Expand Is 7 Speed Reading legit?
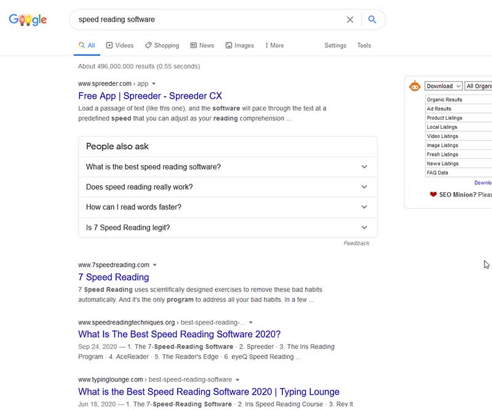The width and height of the screenshot is (492, 410). click(228, 227)
